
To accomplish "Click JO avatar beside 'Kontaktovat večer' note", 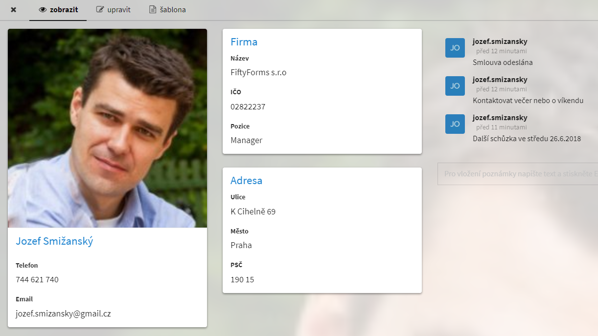I will (x=455, y=86).
